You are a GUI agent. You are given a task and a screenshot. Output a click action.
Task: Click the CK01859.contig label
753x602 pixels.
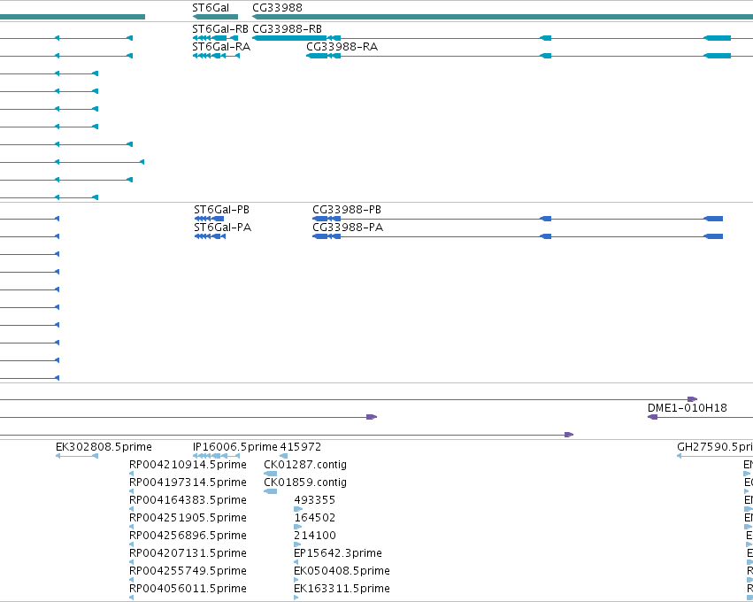[305, 482]
